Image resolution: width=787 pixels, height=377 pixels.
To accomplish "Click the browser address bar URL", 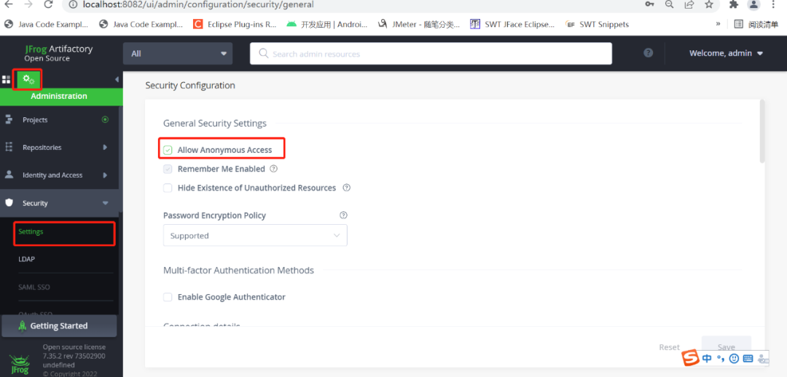I will [198, 4].
